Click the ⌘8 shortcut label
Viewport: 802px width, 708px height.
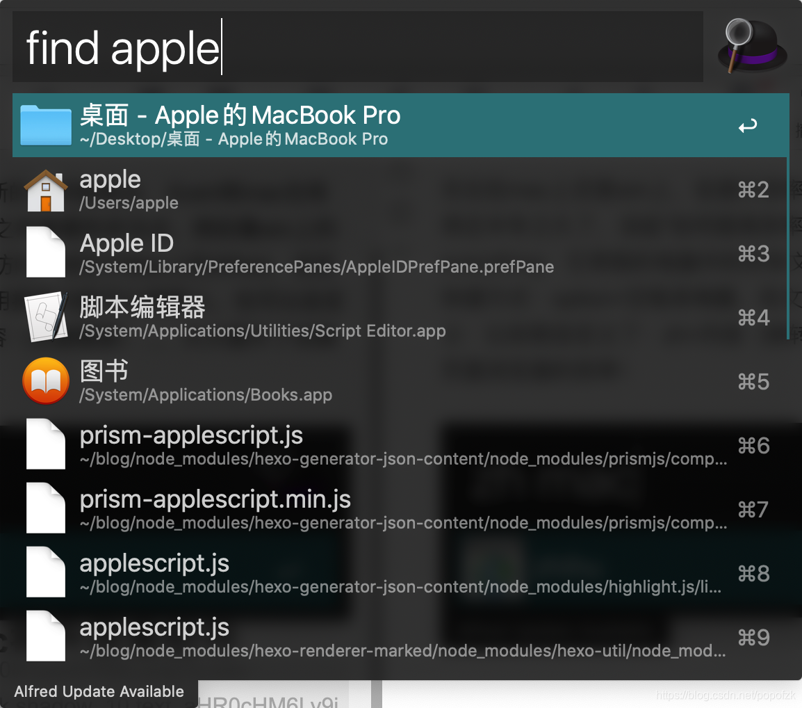pyautogui.click(x=753, y=574)
